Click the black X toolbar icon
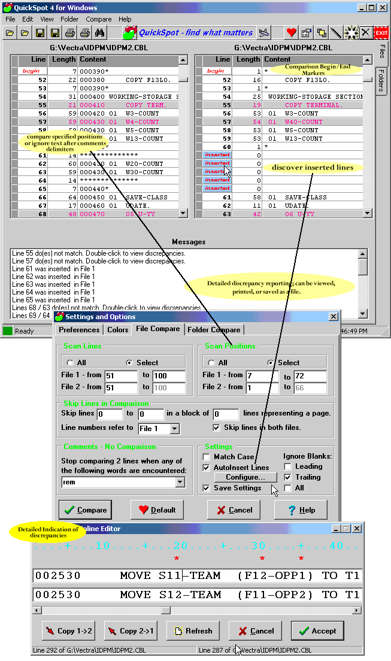Screen dimensions: 391x661 coord(366,33)
